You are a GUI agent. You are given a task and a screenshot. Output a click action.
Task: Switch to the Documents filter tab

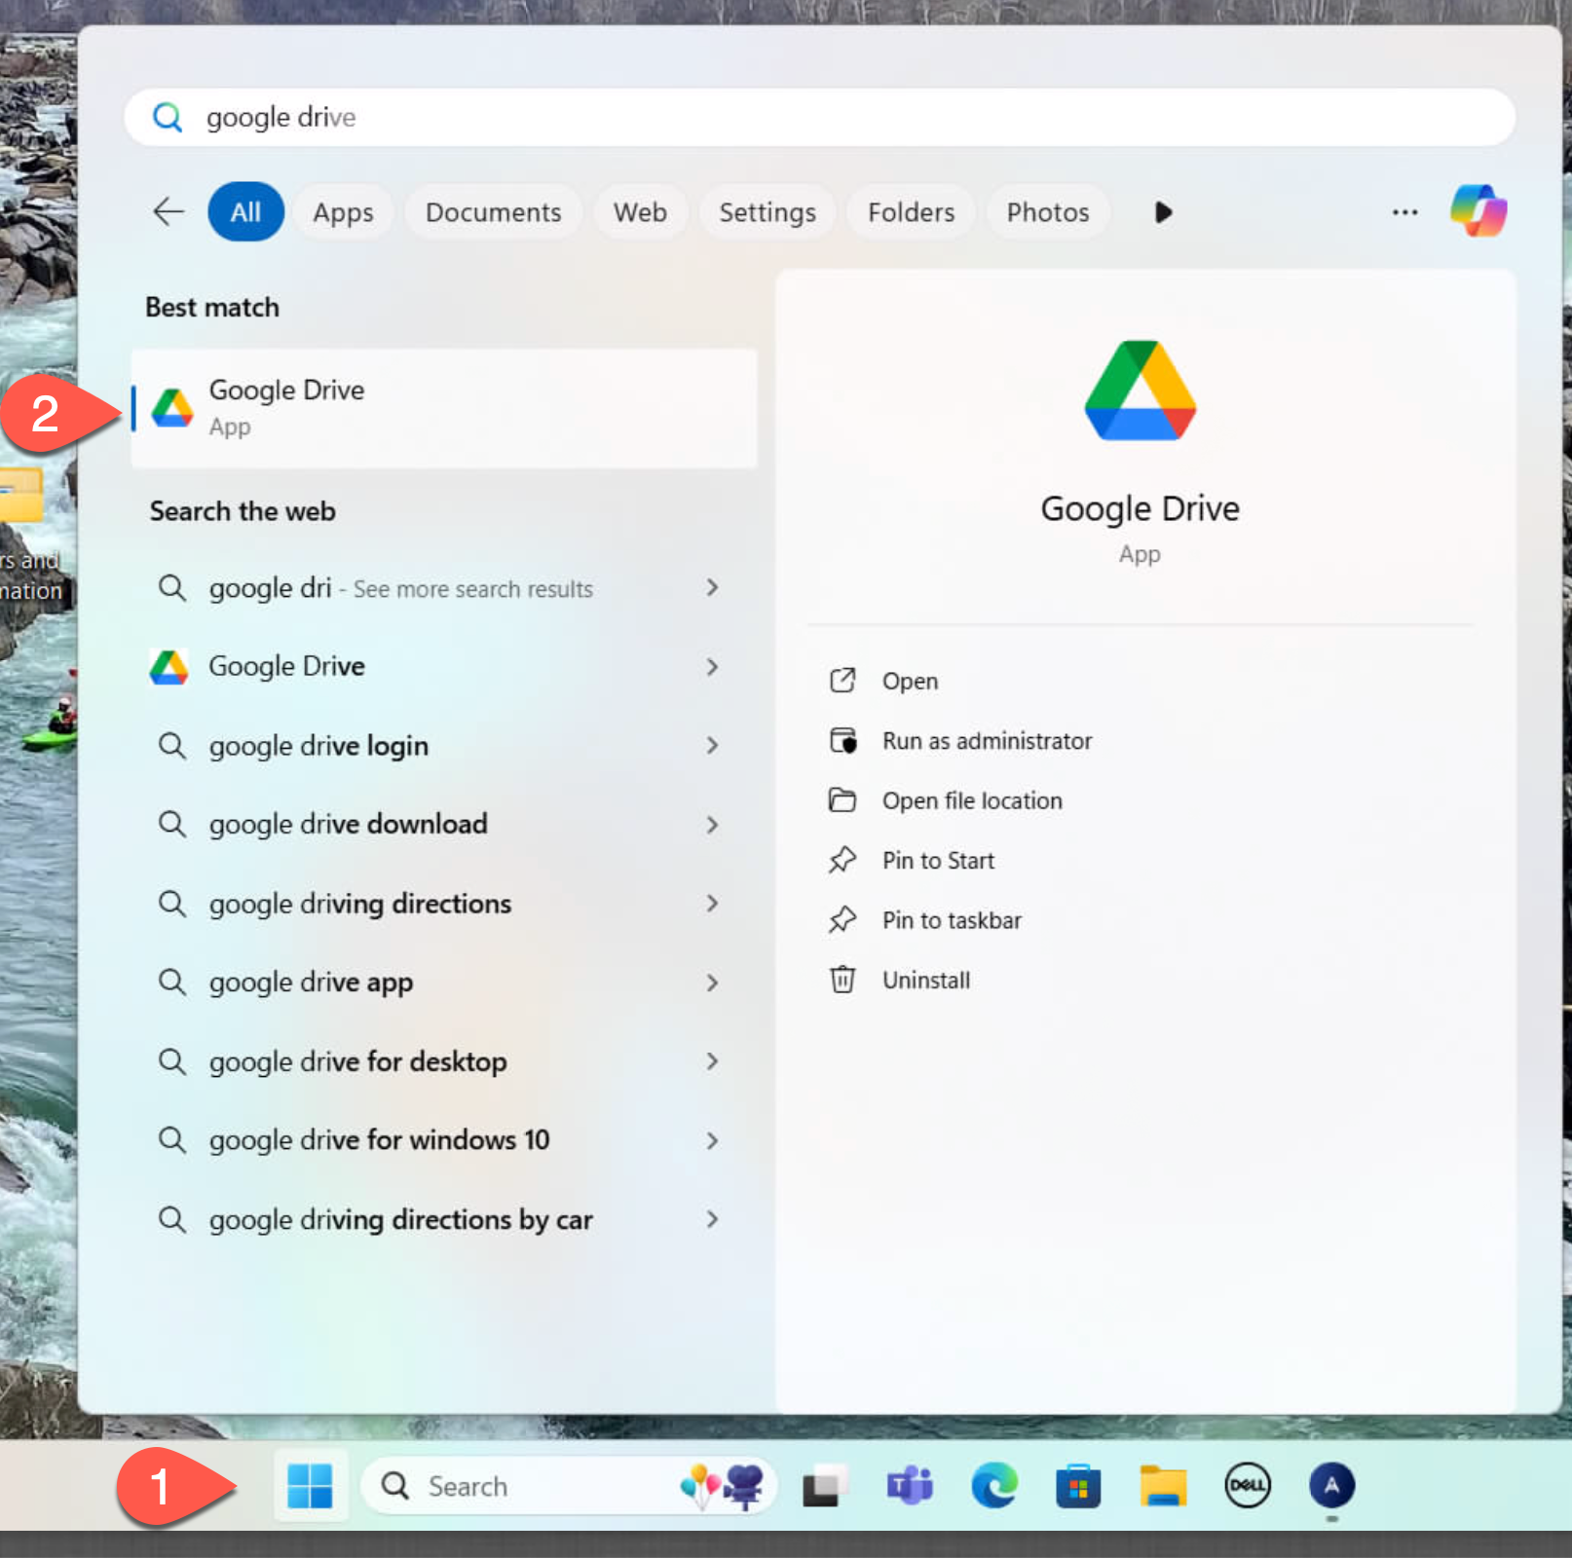pos(493,211)
